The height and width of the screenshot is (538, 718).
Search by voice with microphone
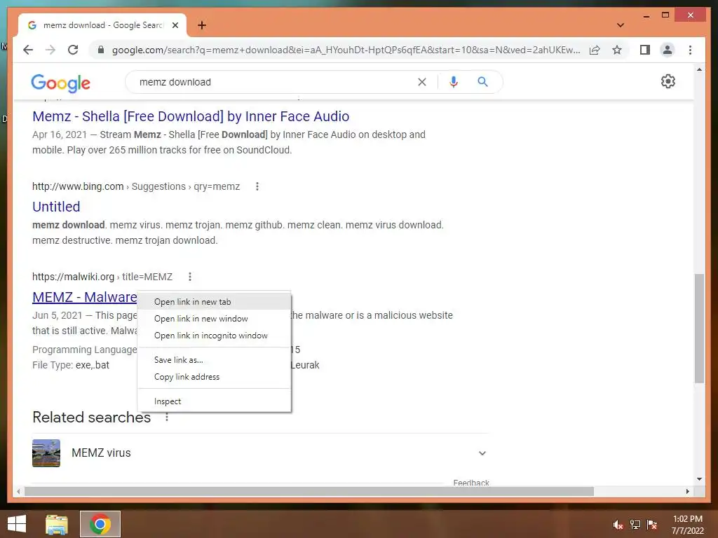pos(454,82)
